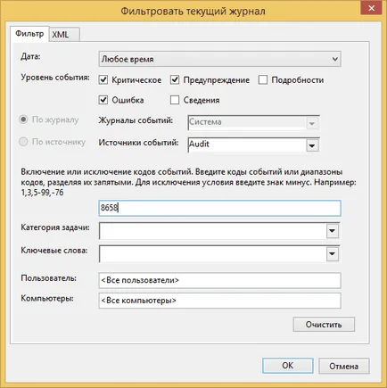This screenshot has height=388, width=387.
Task: Enable the Сведения checkbox
Action: click(175, 100)
